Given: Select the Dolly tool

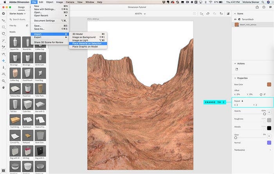Looking at the screenshot, I should pyautogui.click(x=4, y=67).
